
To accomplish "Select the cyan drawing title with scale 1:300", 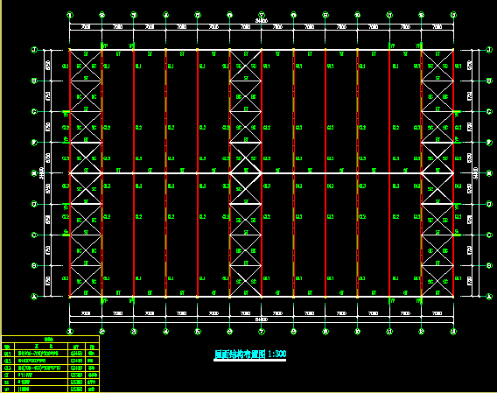I will tap(250, 354).
